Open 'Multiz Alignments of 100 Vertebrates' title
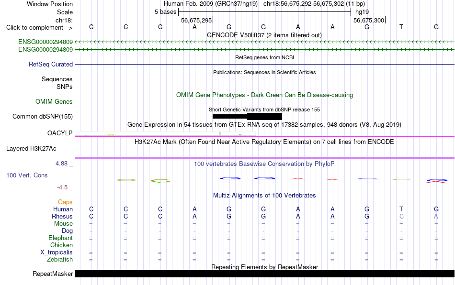 tap(264, 195)
